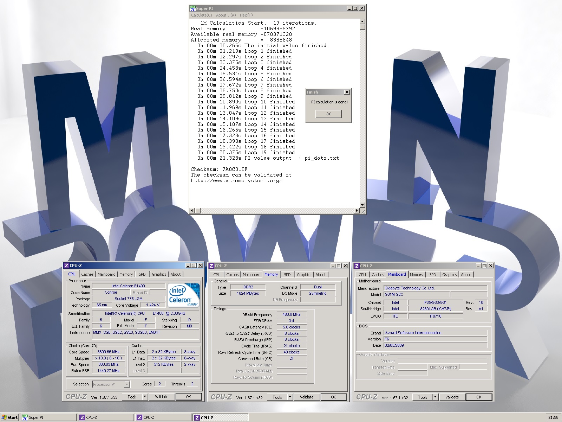This screenshot has width=562, height=422.
Task: Open CPU tab in the middle CPU-Z window
Action: (x=217, y=275)
